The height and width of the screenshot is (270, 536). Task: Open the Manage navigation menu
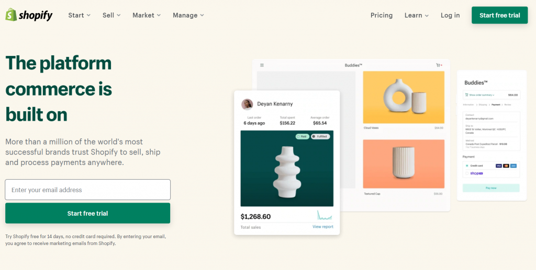[188, 15]
